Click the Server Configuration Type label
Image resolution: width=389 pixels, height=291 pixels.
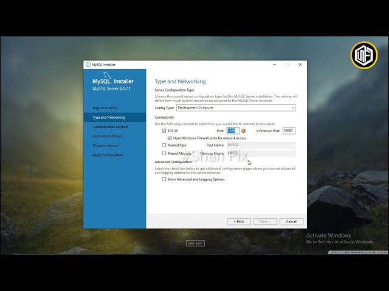pyautogui.click(x=174, y=90)
